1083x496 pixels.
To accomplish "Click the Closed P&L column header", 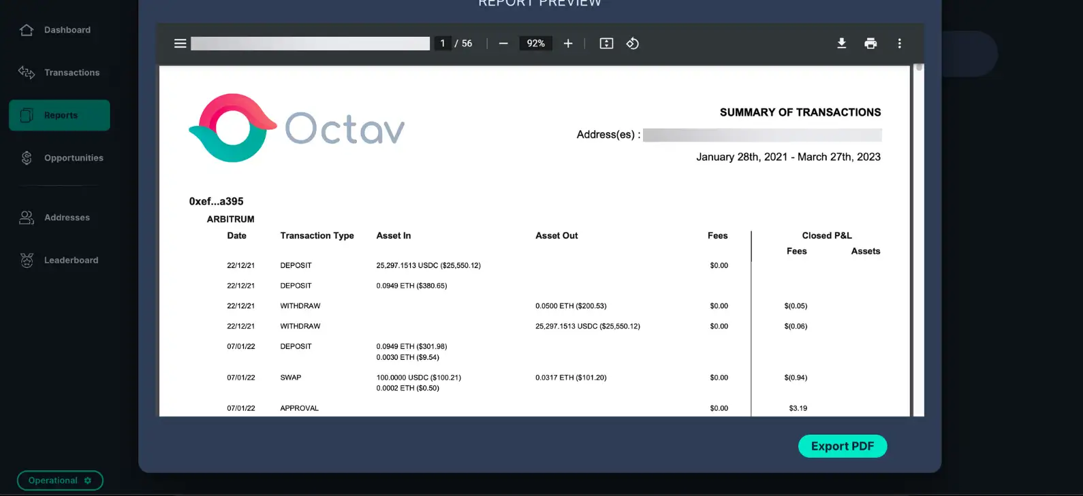I will 827,235.
